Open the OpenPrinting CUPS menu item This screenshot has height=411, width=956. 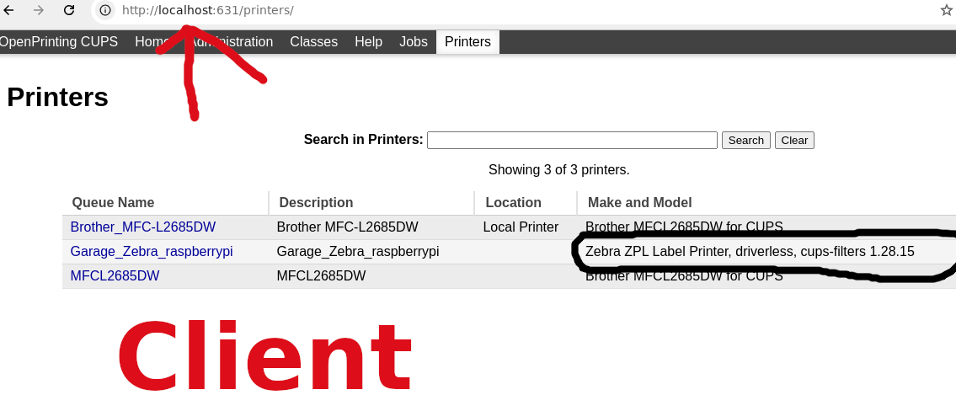59,42
